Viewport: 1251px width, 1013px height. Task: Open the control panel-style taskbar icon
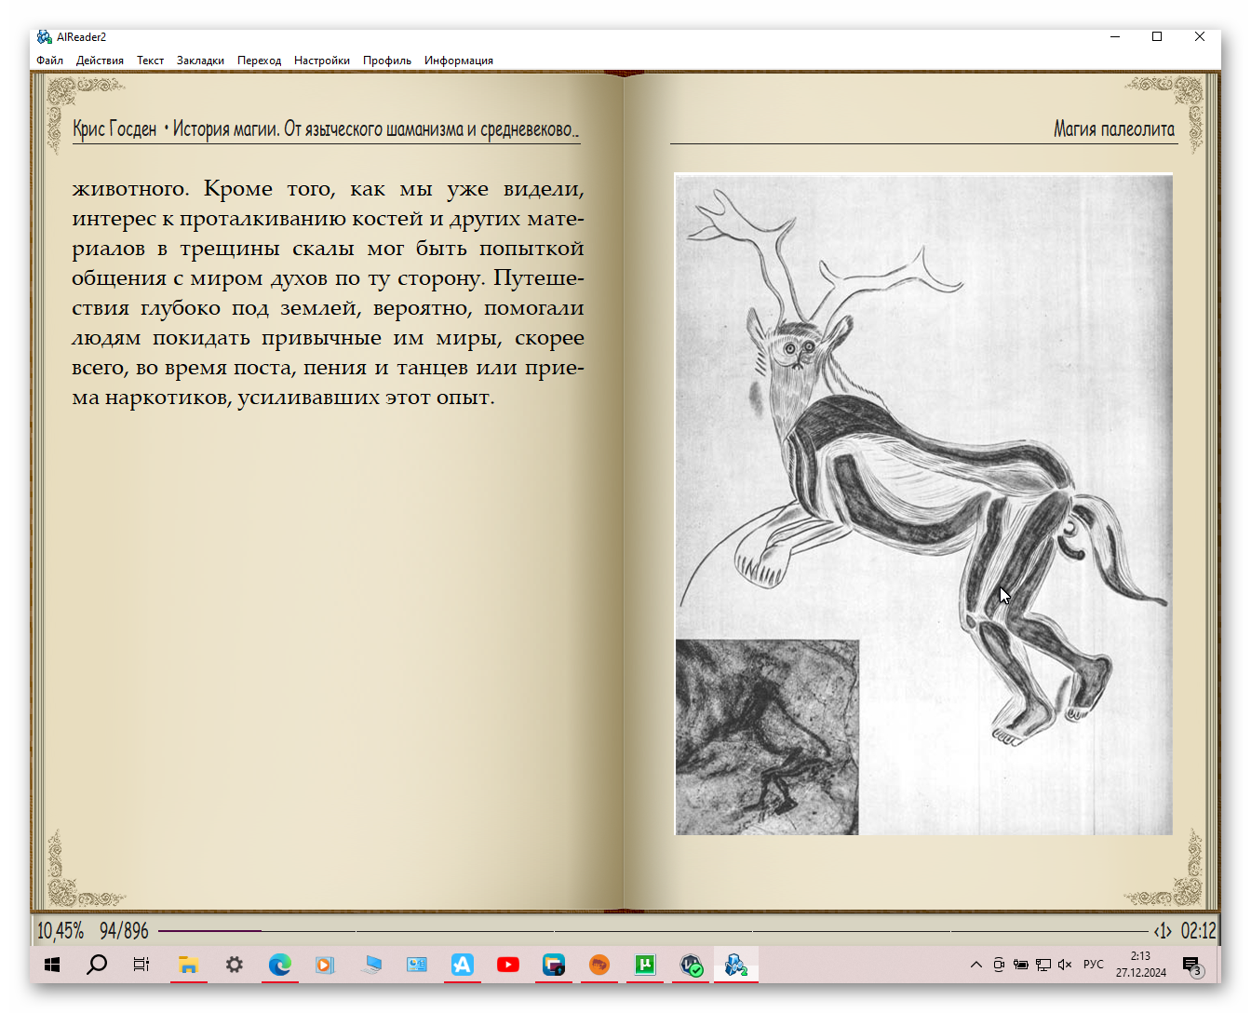(x=416, y=965)
